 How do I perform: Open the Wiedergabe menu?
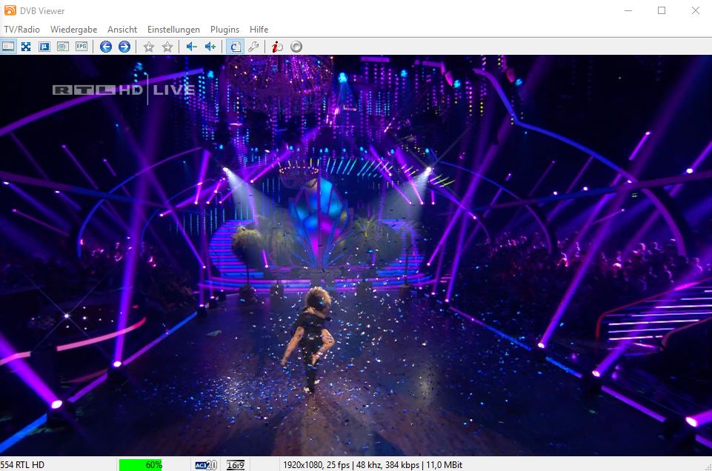coord(73,30)
